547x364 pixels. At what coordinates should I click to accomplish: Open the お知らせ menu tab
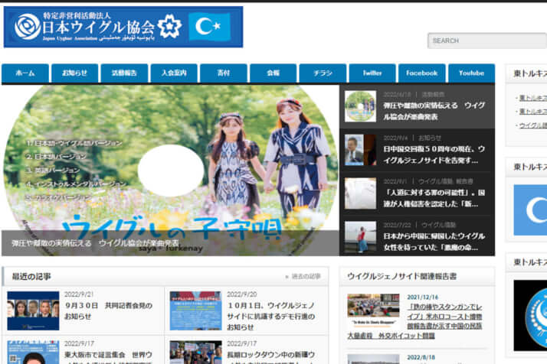point(74,73)
